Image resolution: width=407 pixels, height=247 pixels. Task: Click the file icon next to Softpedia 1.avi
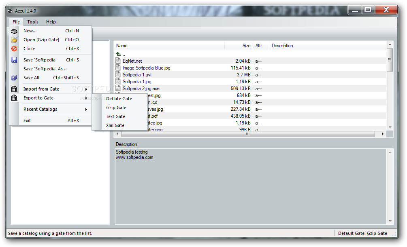click(118, 74)
